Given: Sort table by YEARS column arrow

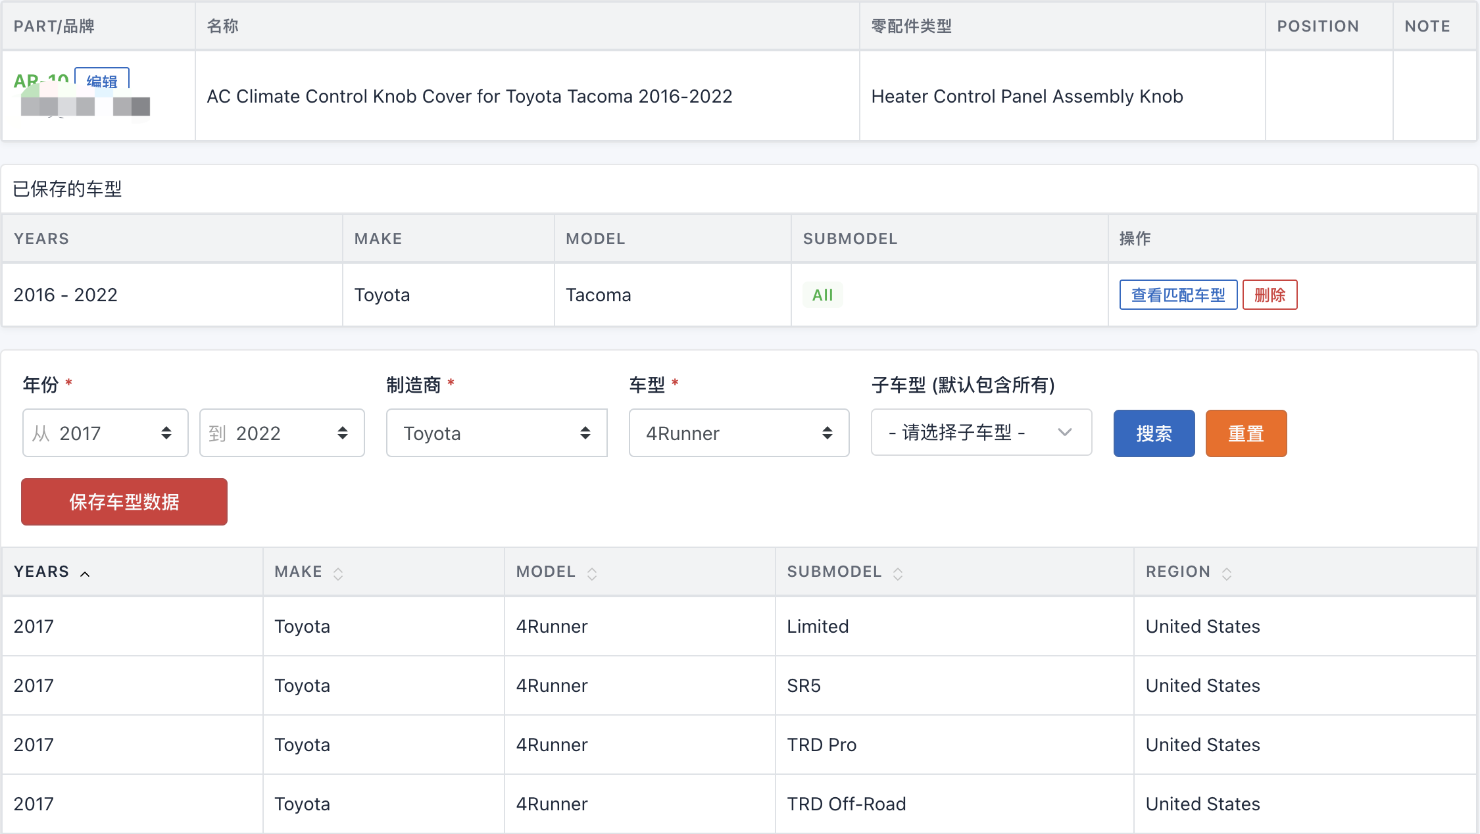Looking at the screenshot, I should [x=85, y=574].
